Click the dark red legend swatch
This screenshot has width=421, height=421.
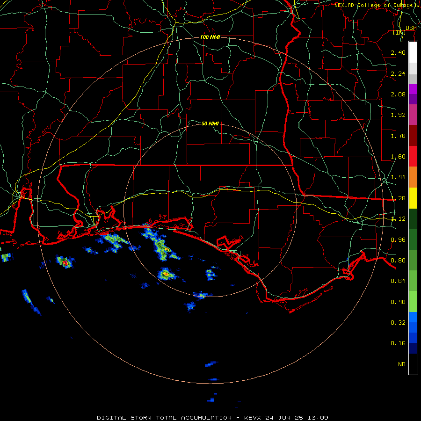(x=413, y=136)
